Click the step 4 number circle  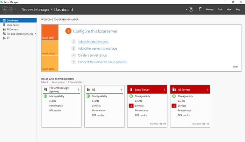(x=73, y=55)
